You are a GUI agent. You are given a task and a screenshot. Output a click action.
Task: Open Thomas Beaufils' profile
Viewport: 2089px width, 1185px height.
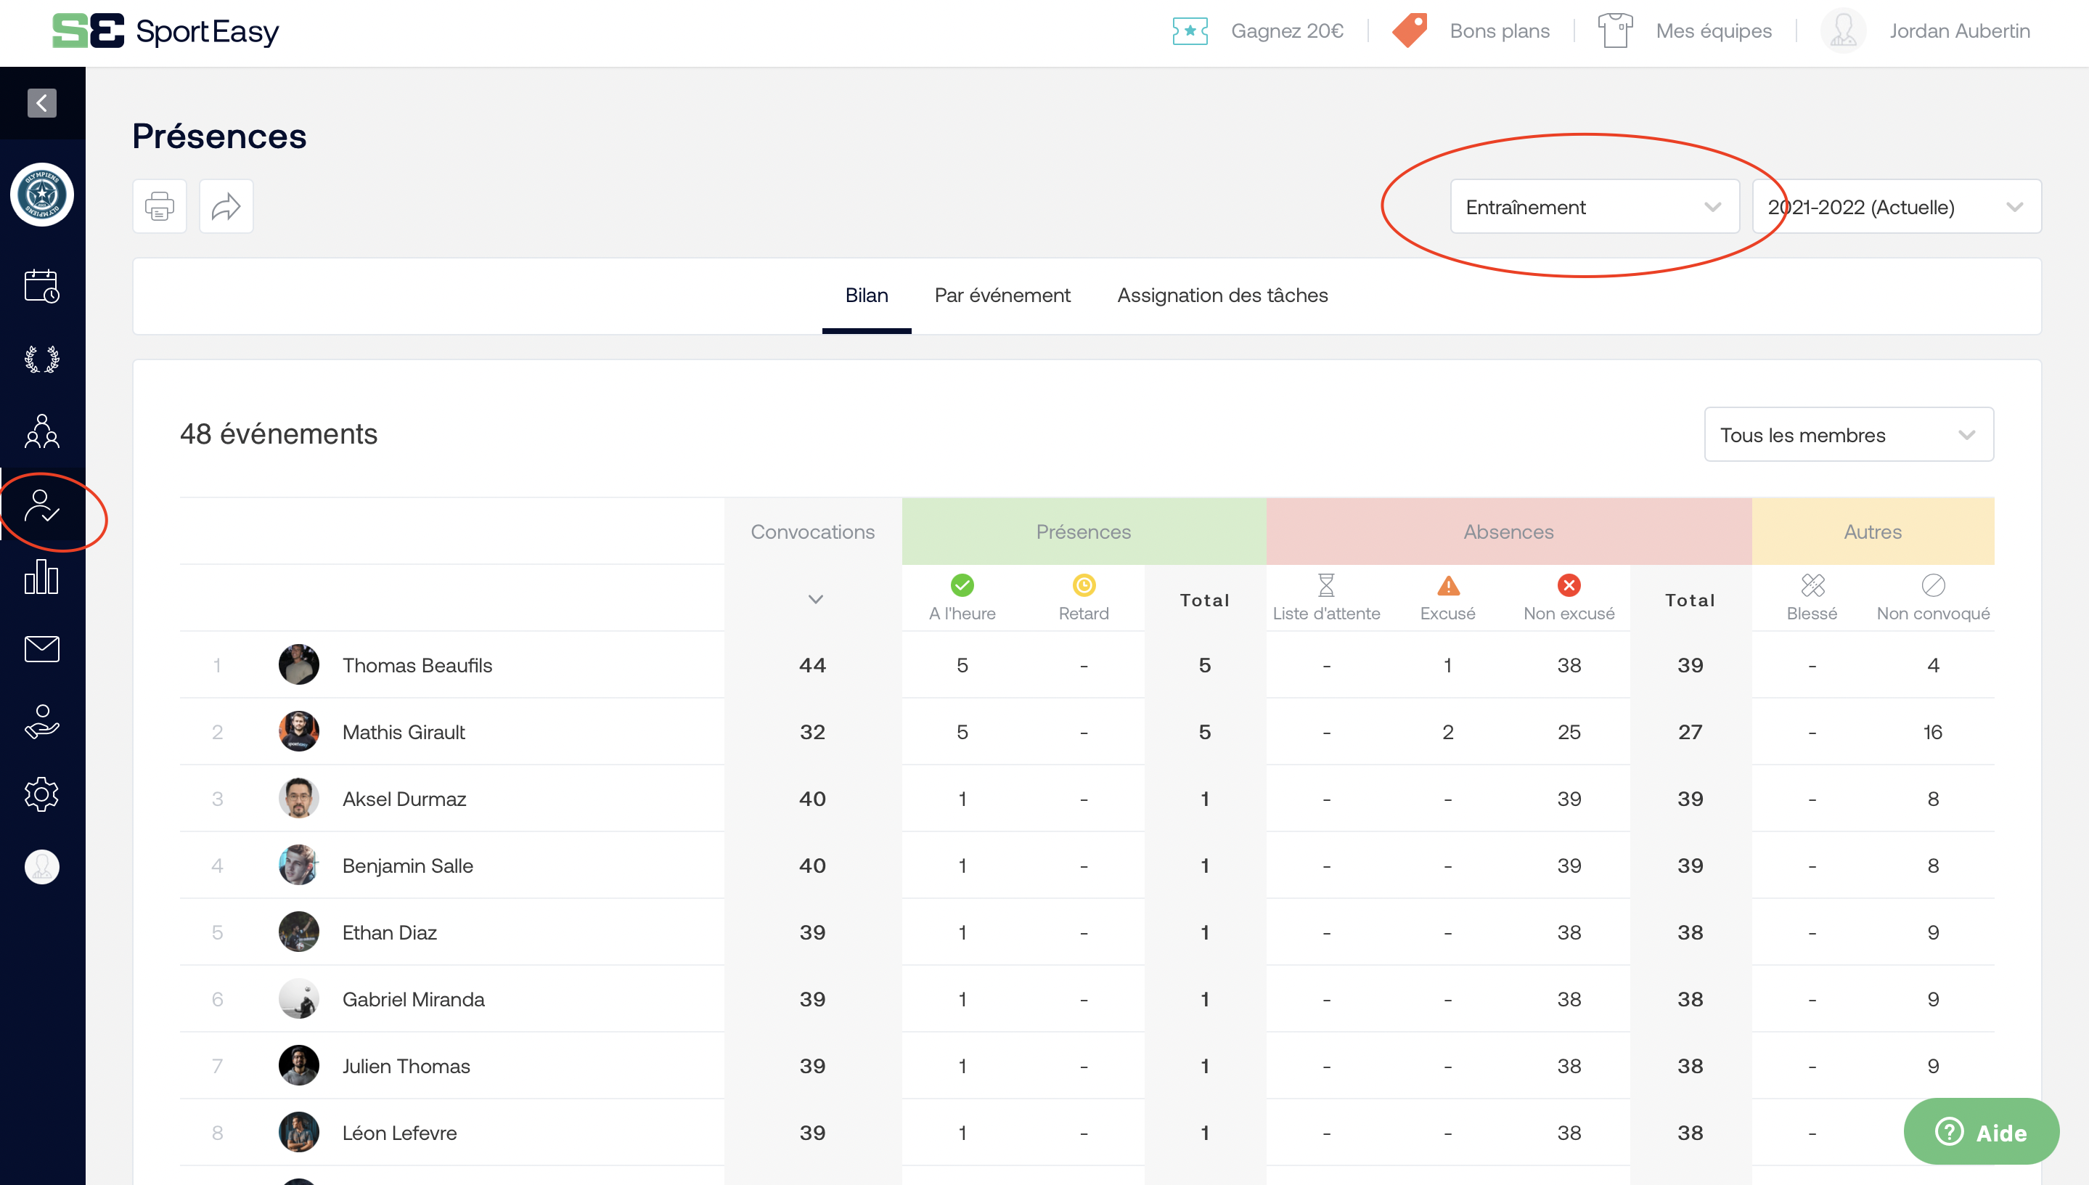pos(417,665)
